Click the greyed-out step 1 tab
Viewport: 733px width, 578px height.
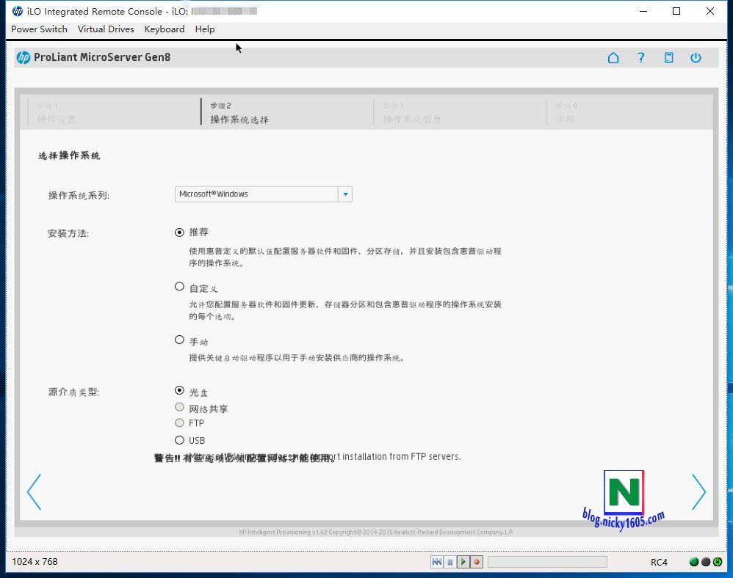pos(114,112)
